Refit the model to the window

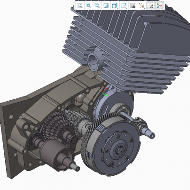point(80,6)
